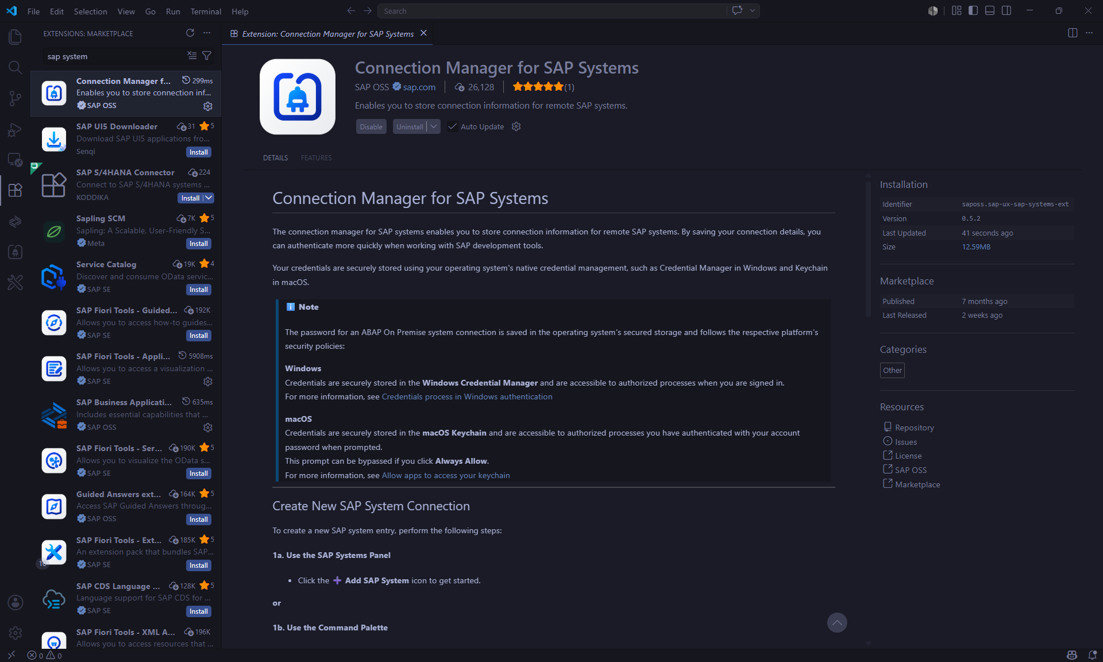Open editor more actions menu
Screen dimensions: 1103x662
1089,33
